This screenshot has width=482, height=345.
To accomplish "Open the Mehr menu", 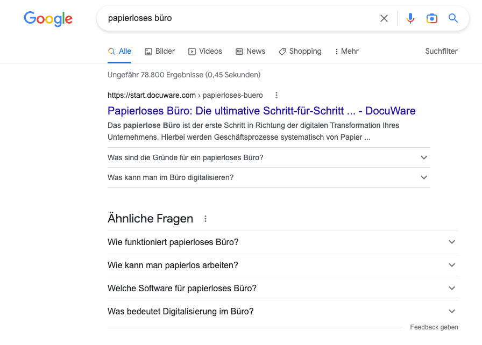I will point(347,51).
